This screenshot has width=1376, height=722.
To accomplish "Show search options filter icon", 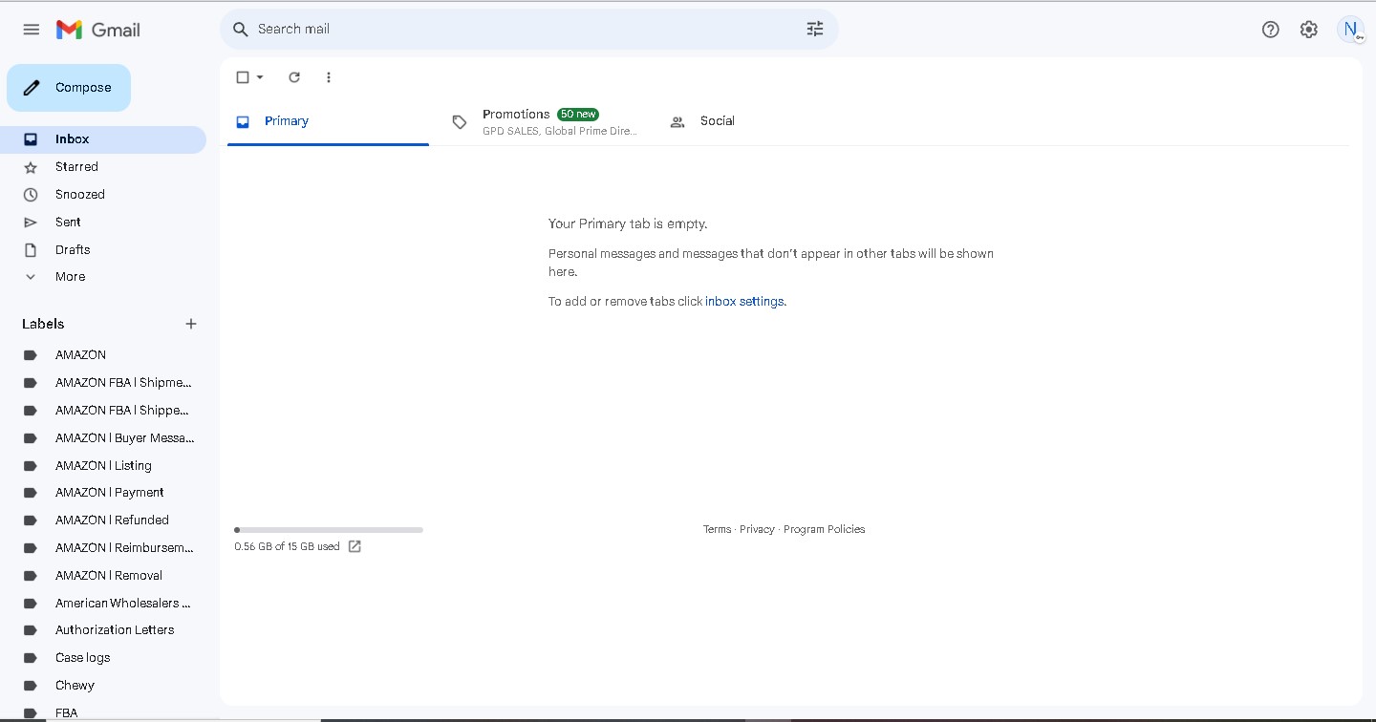I will [x=815, y=30].
